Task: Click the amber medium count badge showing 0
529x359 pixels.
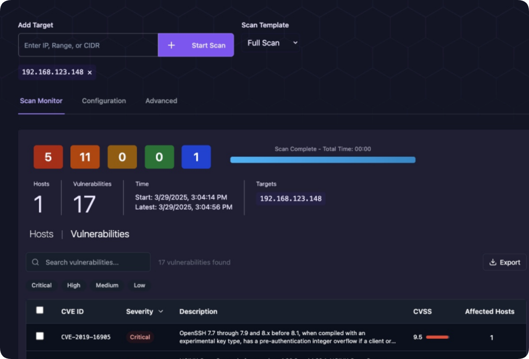Action: click(x=122, y=157)
